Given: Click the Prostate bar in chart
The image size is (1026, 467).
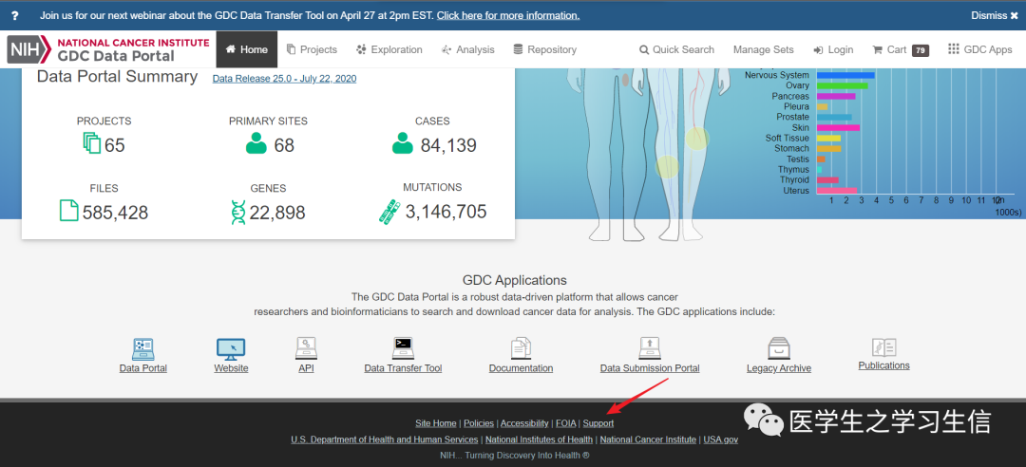Looking at the screenshot, I should tap(834, 117).
